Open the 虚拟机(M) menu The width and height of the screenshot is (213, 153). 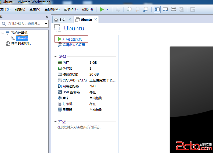pyautogui.click(x=52, y=9)
